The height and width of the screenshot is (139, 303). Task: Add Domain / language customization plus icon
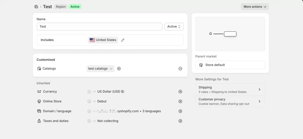180,111
